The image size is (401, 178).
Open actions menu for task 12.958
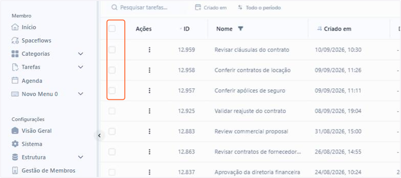149,70
